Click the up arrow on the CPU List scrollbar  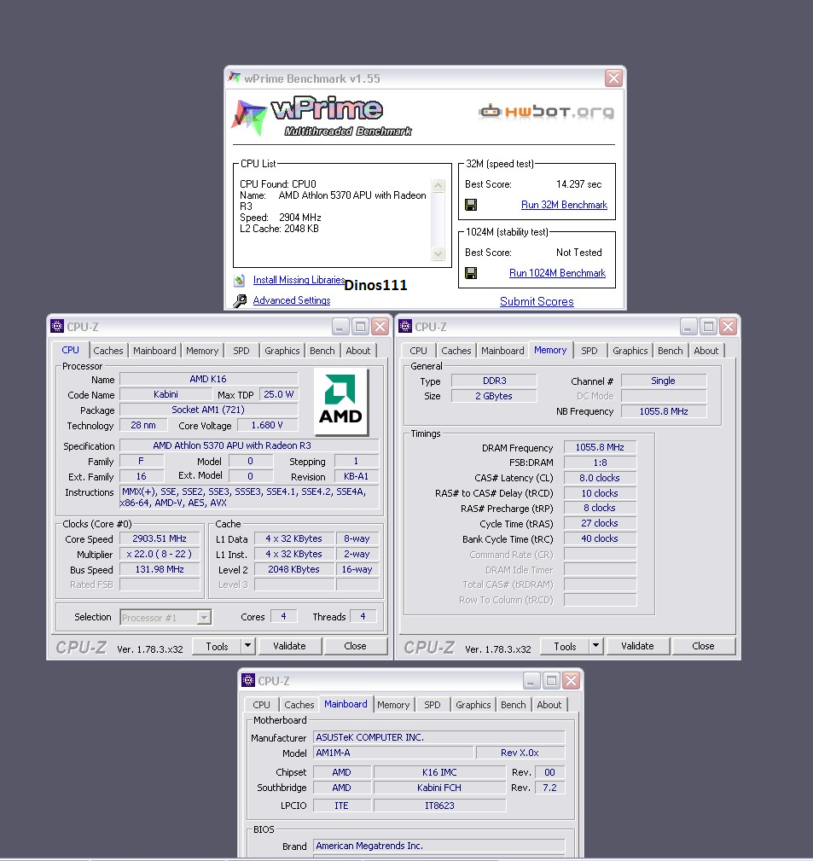[438, 186]
